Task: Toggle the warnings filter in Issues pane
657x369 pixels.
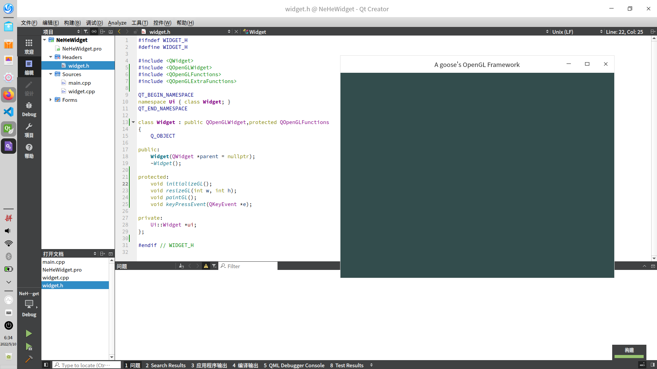Action: [x=206, y=266]
